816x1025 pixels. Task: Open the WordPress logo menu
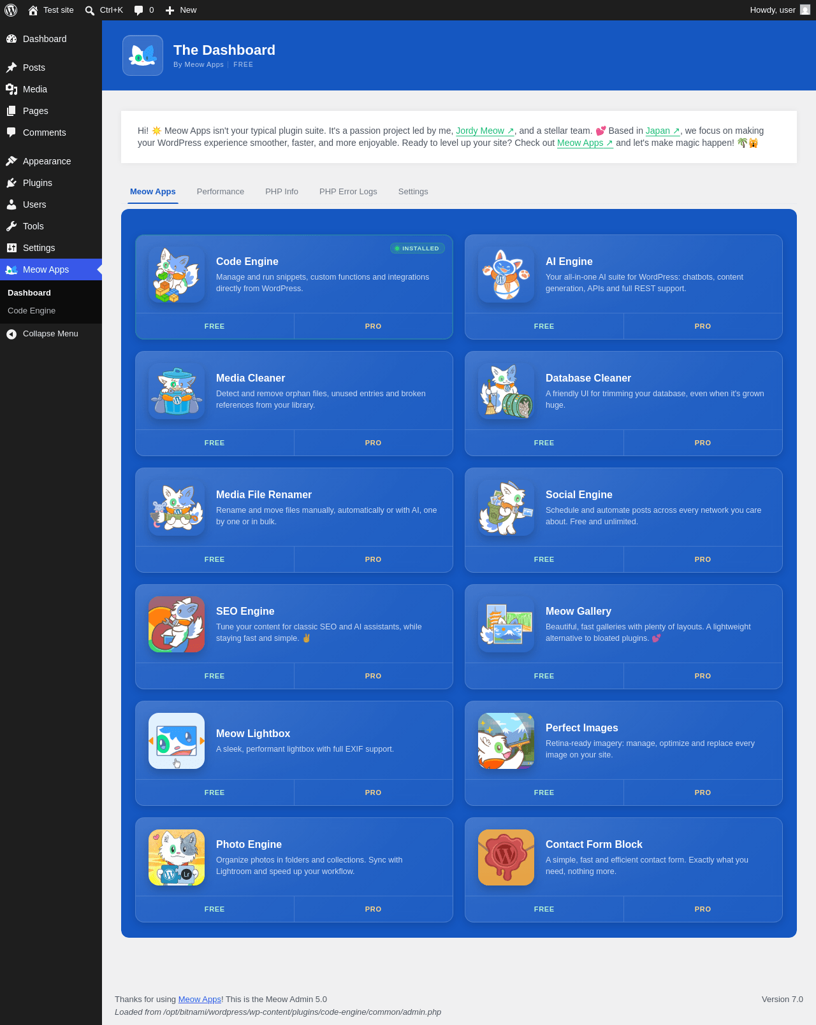pyautogui.click(x=11, y=10)
